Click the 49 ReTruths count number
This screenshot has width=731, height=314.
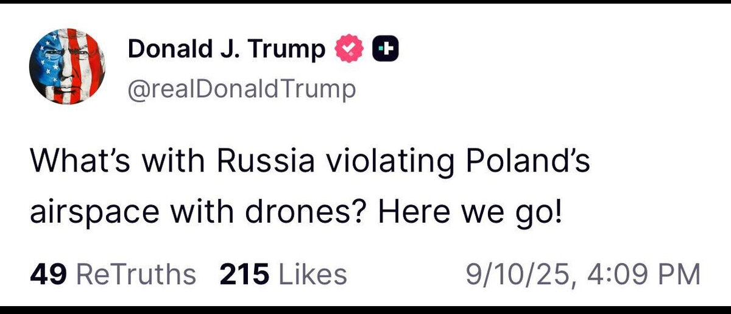pyautogui.click(x=49, y=274)
